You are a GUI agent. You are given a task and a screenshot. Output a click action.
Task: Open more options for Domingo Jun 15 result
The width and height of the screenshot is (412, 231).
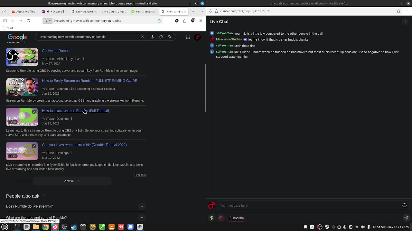[x=72, y=119]
